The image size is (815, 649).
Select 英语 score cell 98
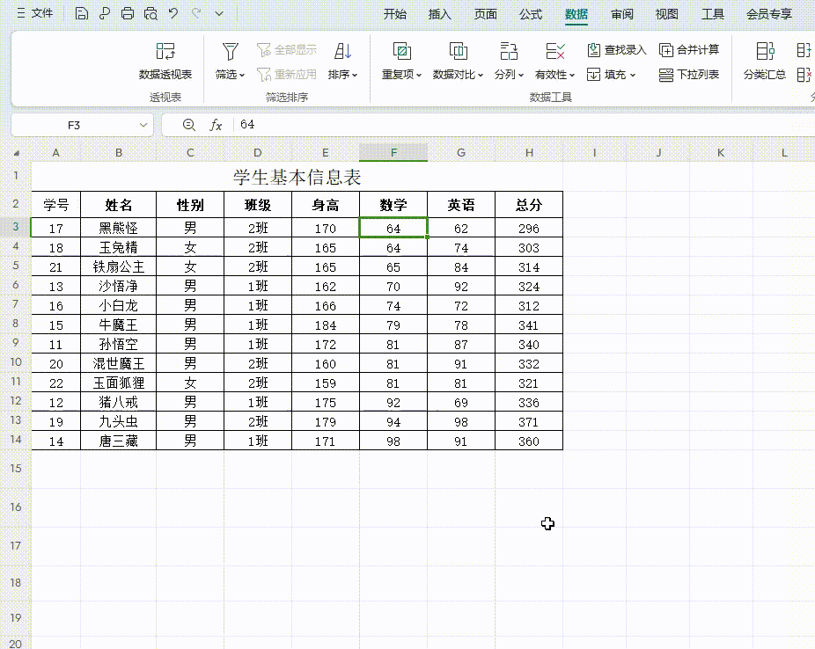point(461,421)
